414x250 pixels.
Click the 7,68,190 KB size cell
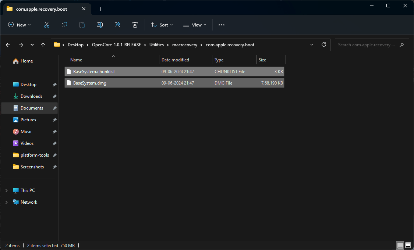point(272,83)
